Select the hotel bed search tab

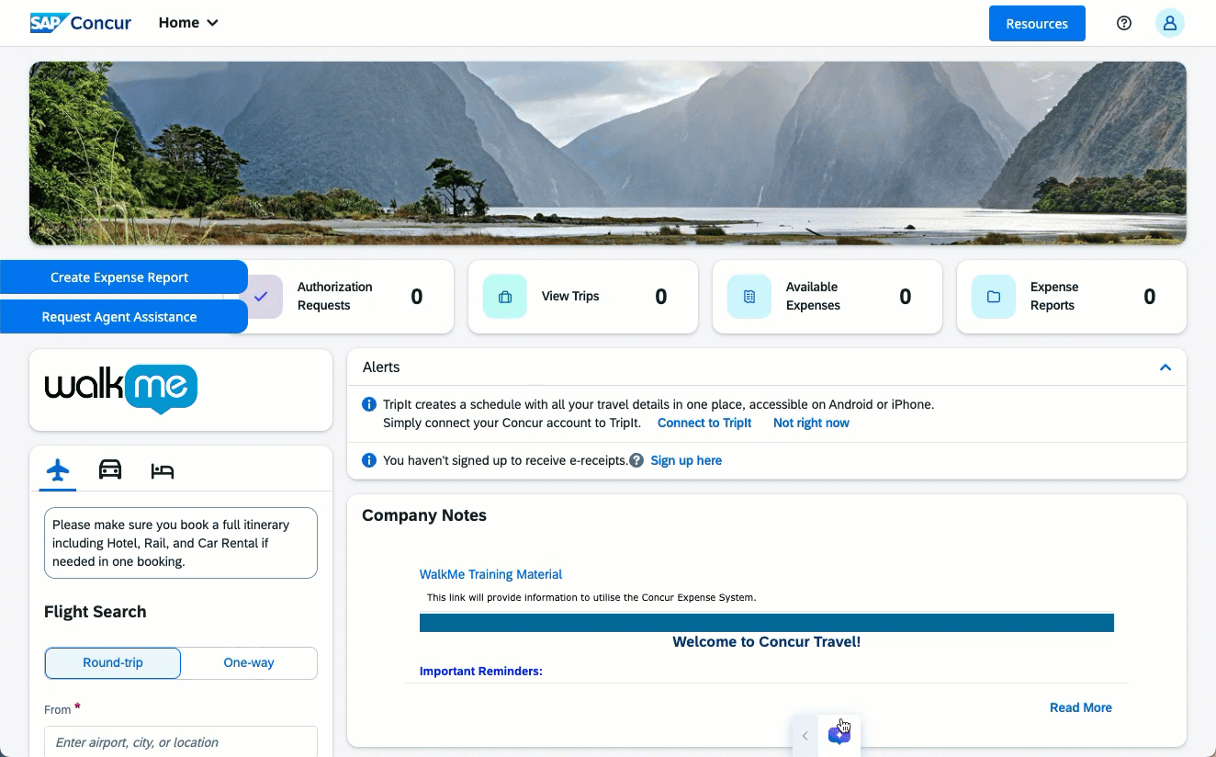(x=163, y=471)
